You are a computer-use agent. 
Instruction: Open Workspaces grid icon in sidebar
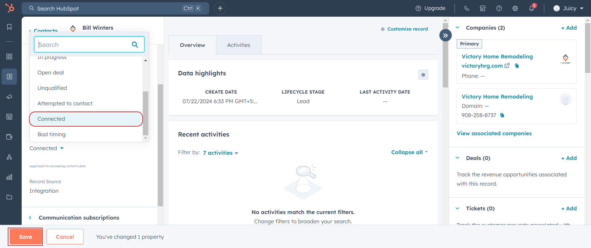[9, 57]
